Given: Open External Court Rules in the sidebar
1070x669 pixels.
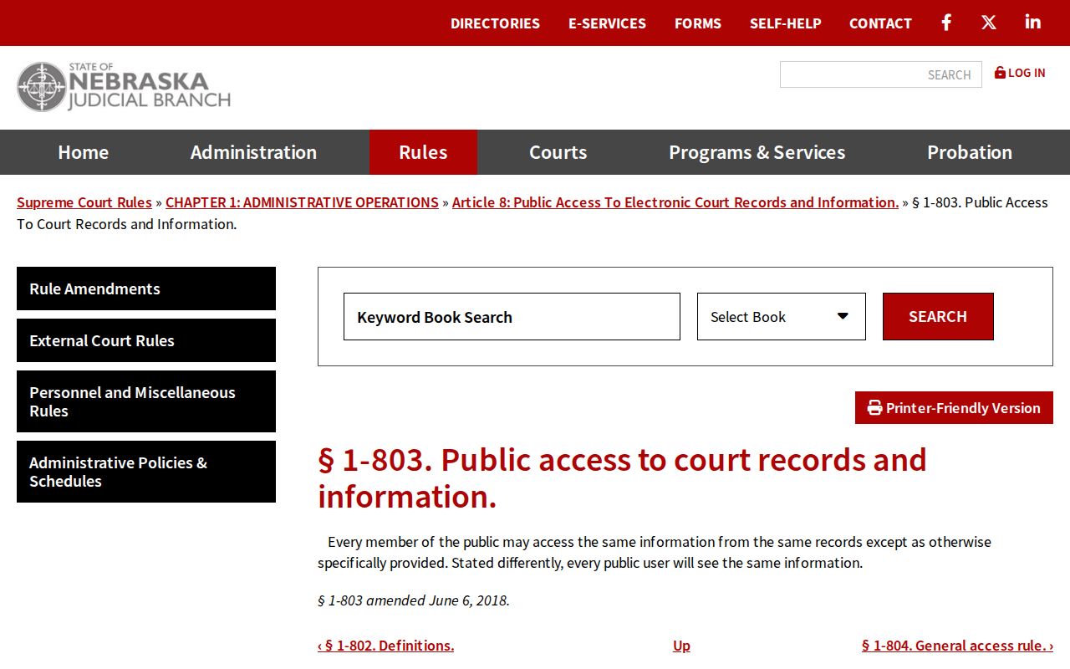Looking at the screenshot, I should pyautogui.click(x=146, y=340).
